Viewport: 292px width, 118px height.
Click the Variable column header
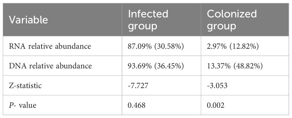coord(28,20)
